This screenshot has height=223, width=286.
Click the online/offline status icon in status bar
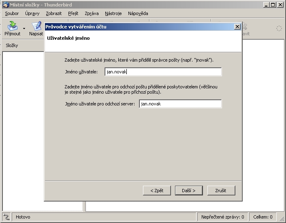(6, 217)
